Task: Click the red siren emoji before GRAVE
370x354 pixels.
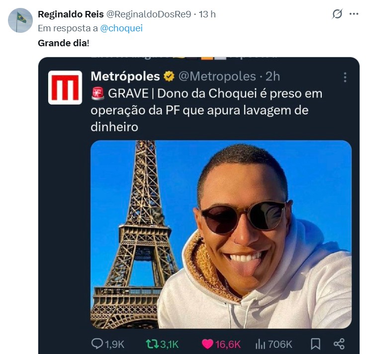Action: 98,93
